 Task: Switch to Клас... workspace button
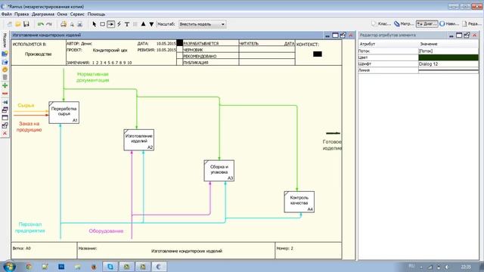(381, 23)
